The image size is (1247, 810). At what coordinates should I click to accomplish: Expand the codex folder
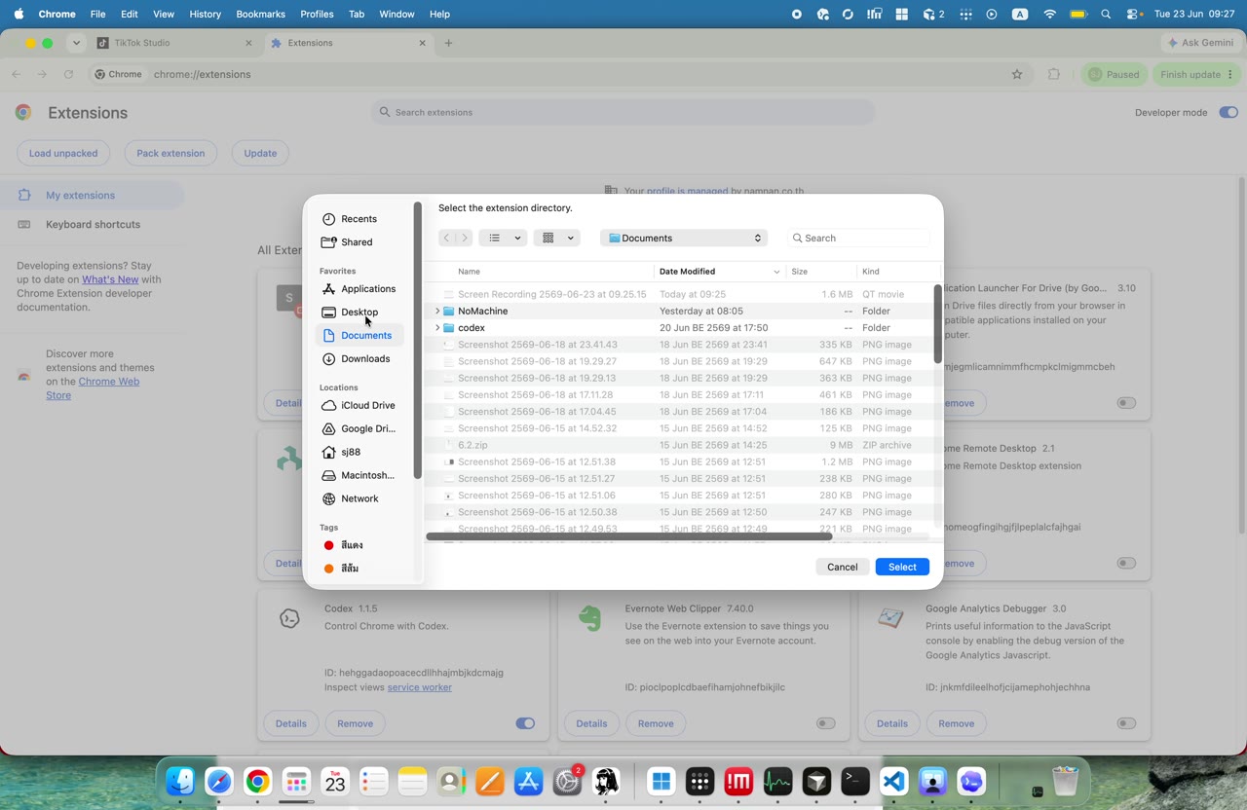coord(436,328)
